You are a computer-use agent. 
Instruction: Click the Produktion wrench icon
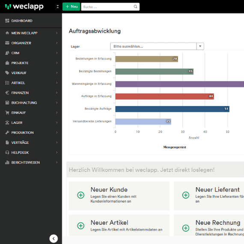point(7,133)
